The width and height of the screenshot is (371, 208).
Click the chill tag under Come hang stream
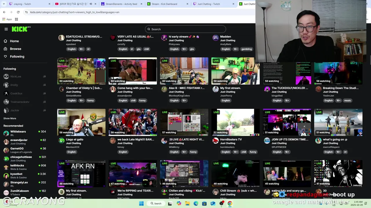click(x=133, y=101)
